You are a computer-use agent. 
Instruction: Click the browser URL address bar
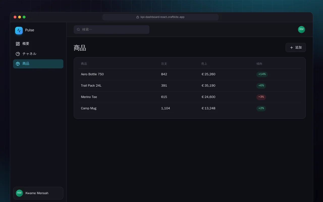point(160,17)
